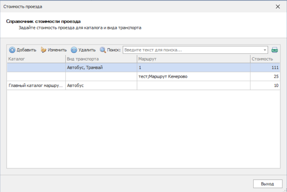
Task: Close the Стоимость проезда dialog window
Action: point(278,6)
